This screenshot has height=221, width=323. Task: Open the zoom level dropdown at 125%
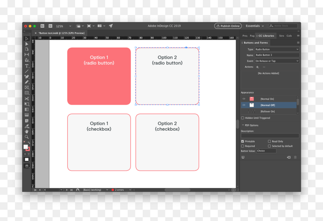click(x=70, y=26)
